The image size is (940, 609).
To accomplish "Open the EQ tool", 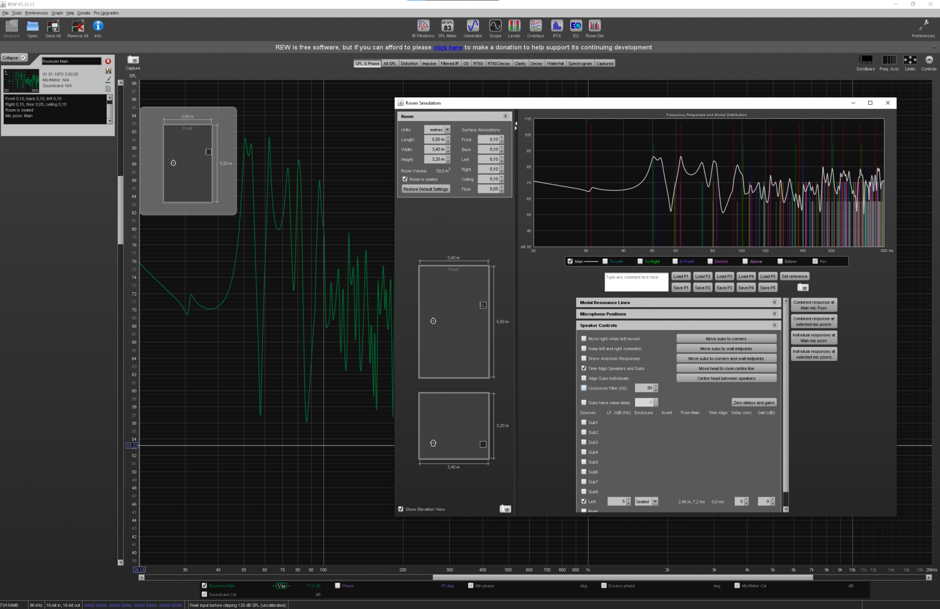I will pyautogui.click(x=576, y=29).
